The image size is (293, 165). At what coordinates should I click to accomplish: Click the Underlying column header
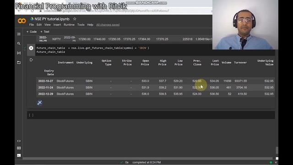coord(84,62)
